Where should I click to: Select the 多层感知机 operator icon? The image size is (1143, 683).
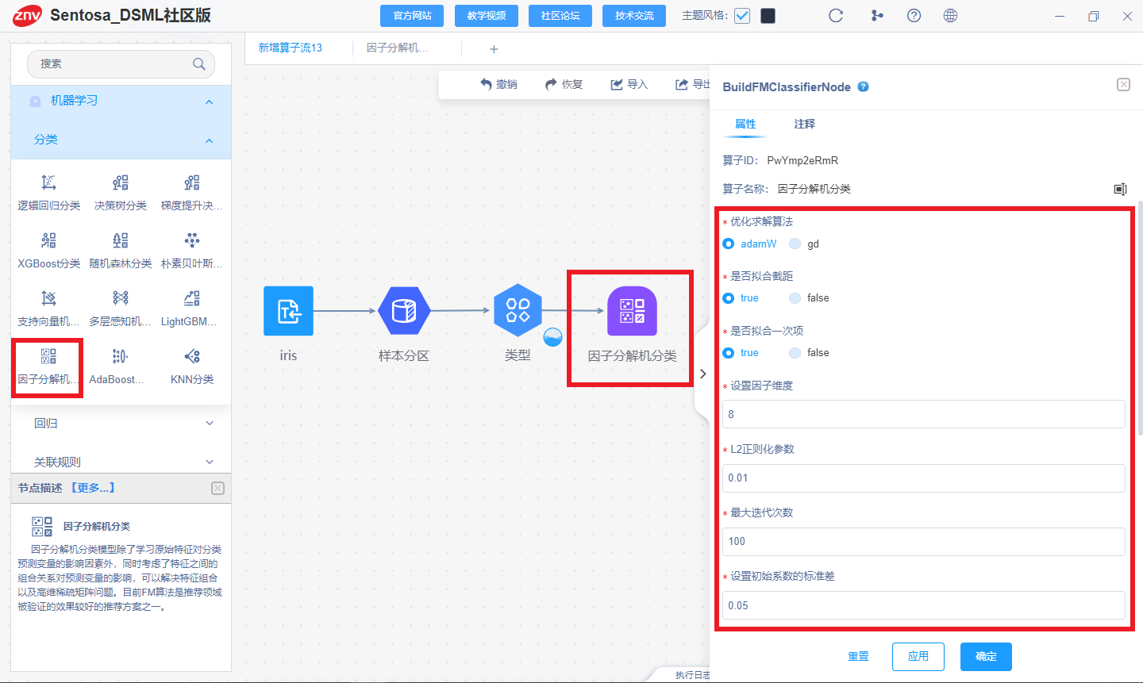[121, 298]
